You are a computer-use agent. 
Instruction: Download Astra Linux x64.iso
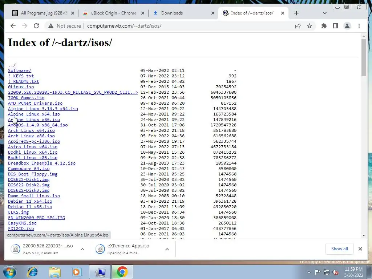coord(32,147)
